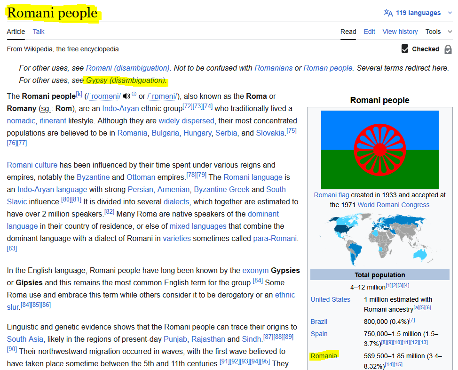Open the World Romani Congress link
458x370 pixels.
(394, 205)
